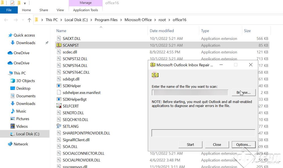The image size is (283, 168).
Task: Select SCNPST64.DLL in the file list
Action: point(75,66)
